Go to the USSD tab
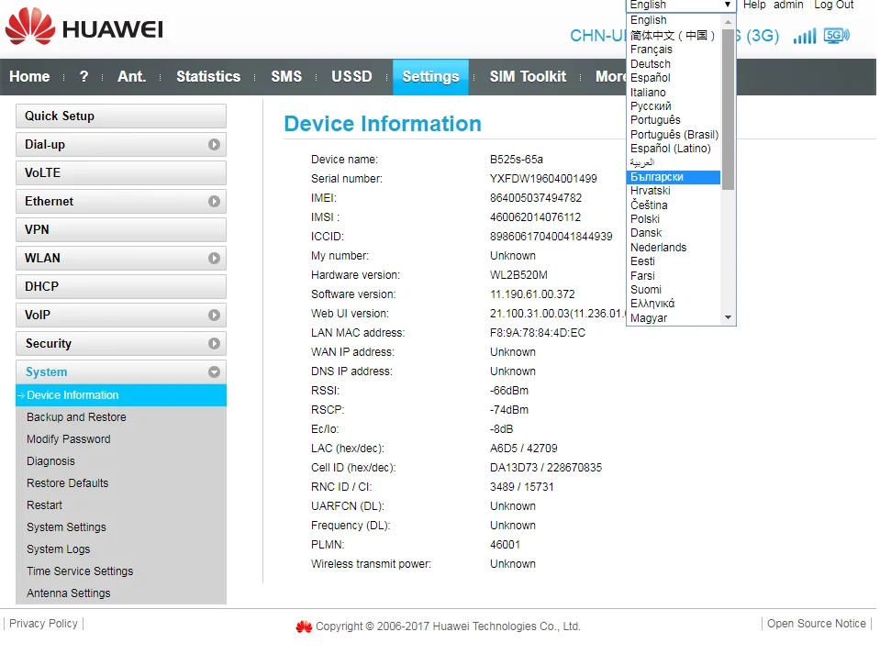 pyautogui.click(x=351, y=76)
